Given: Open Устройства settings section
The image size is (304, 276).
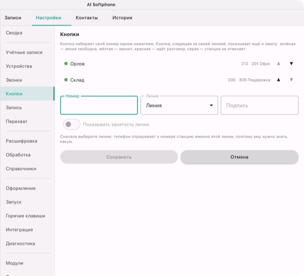Looking at the screenshot, I should point(27,66).
